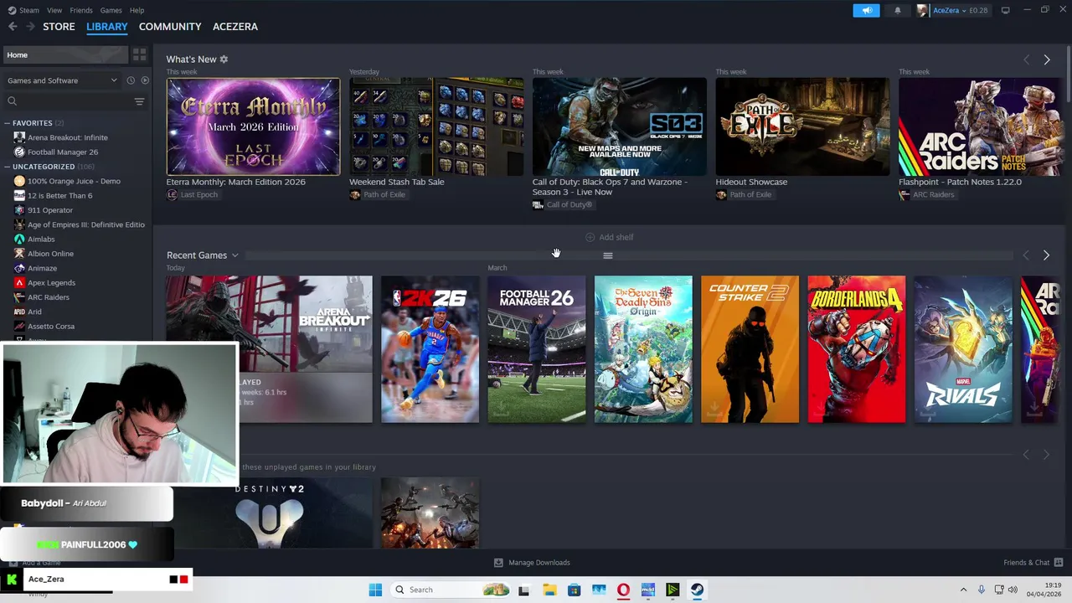Go back with the left arrow
1072x603 pixels.
(x=13, y=27)
